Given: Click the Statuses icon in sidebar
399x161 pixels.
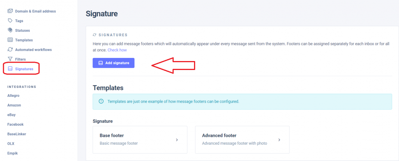Looking at the screenshot, I should pos(10,30).
